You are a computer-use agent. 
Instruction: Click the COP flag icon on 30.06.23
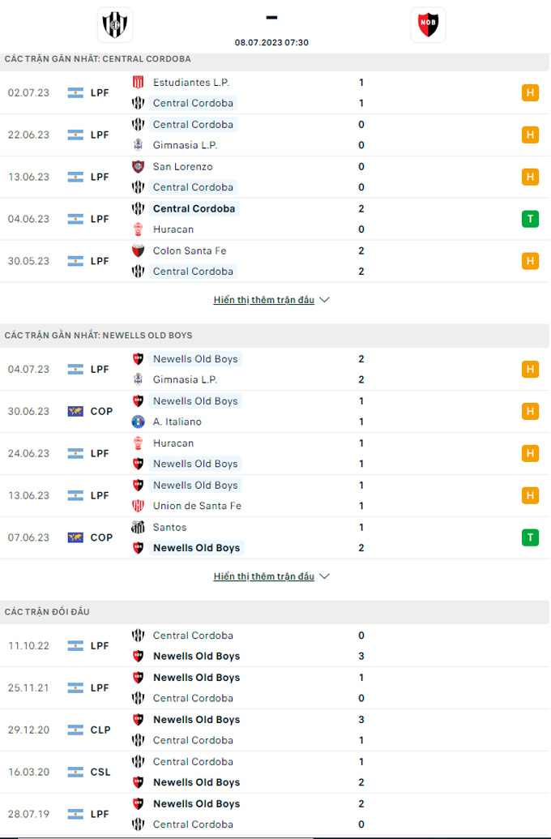pos(75,412)
